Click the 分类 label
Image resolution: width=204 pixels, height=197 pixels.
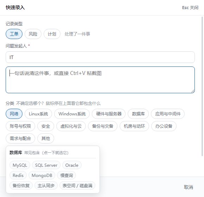pyautogui.click(x=10, y=103)
